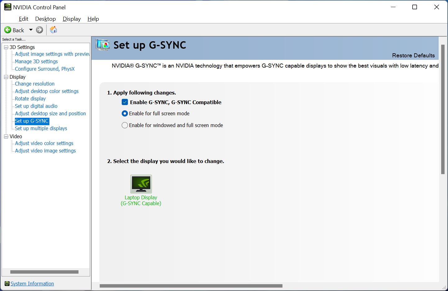Open Adjust video color settings
448x291 pixels.
[x=44, y=143]
